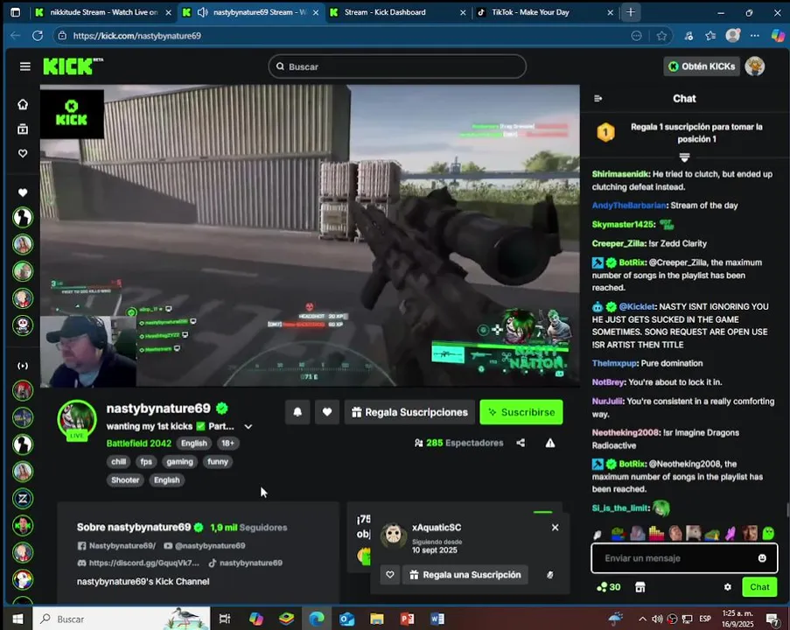This screenshot has width=790, height=630.
Task: Click the green Suscribirse button
Action: [x=521, y=412]
